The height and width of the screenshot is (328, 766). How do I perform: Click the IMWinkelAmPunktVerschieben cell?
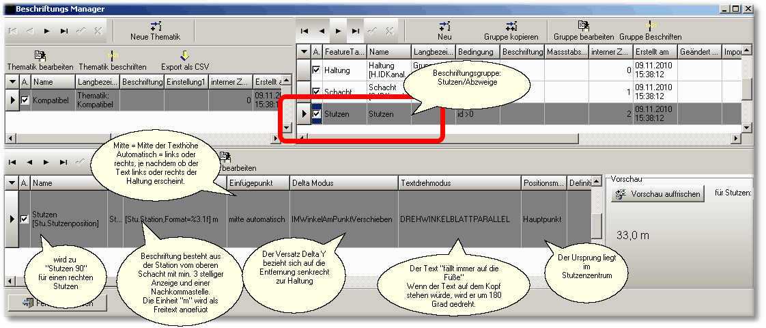coord(344,219)
